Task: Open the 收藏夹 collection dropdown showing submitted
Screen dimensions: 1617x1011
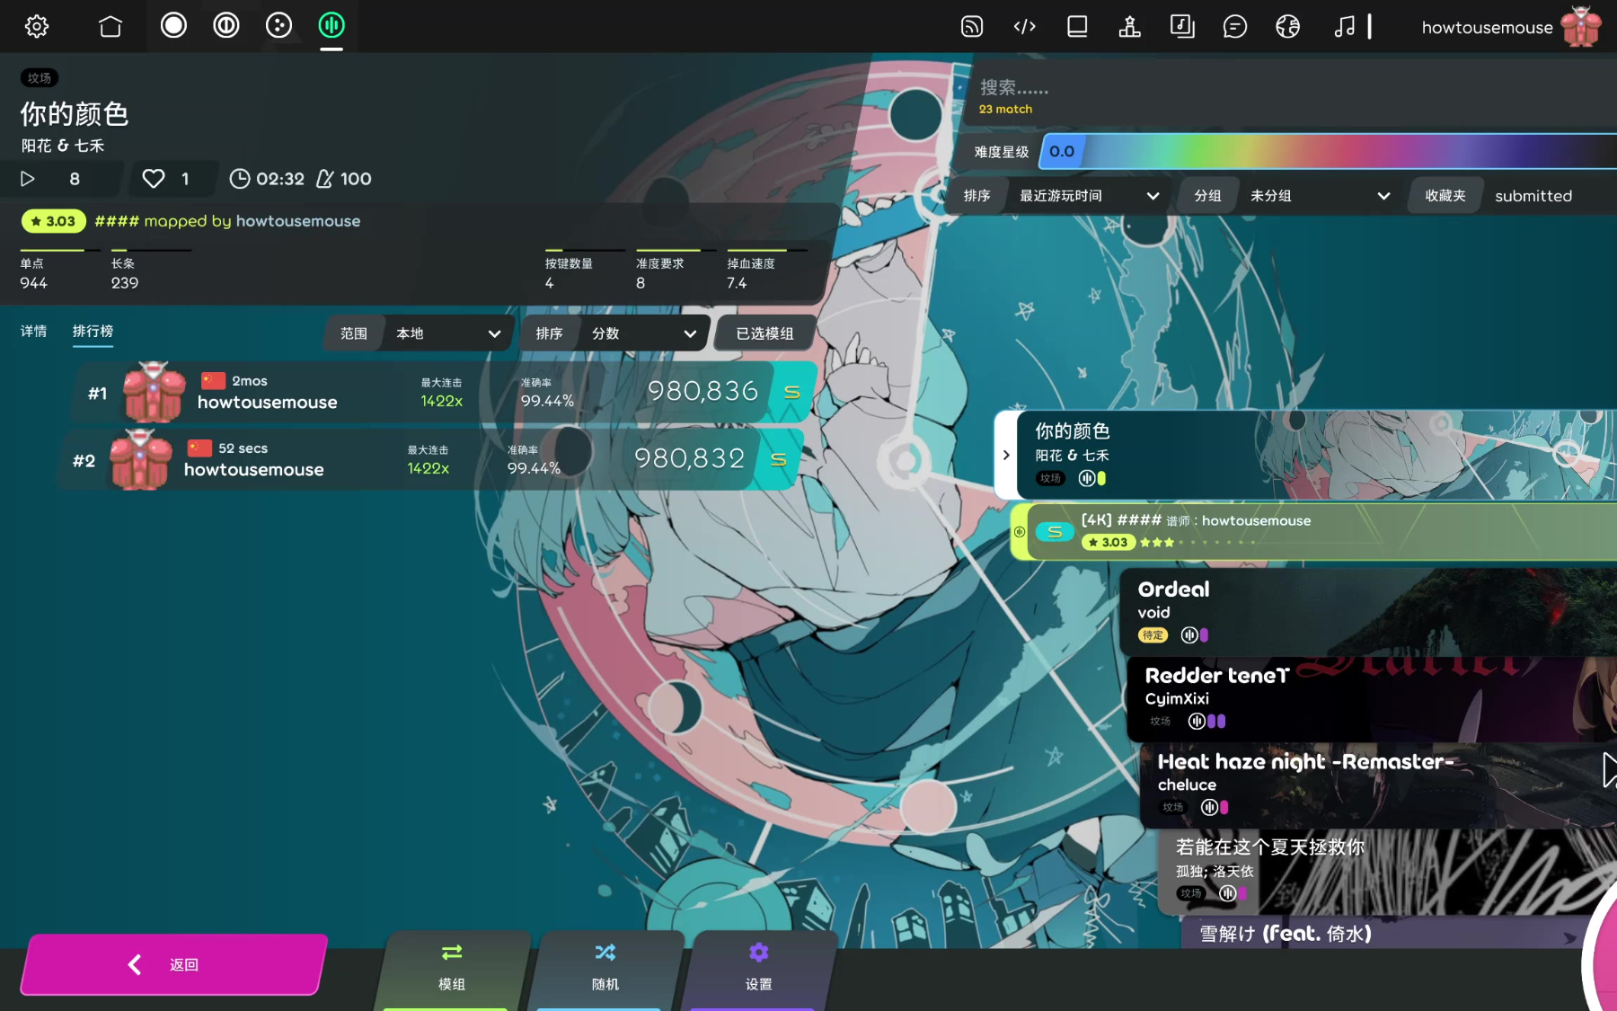Action: point(1514,196)
